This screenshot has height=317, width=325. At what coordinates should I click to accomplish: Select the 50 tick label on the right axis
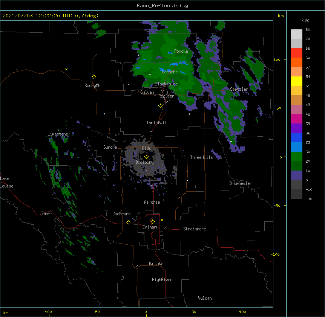(x=279, y=108)
